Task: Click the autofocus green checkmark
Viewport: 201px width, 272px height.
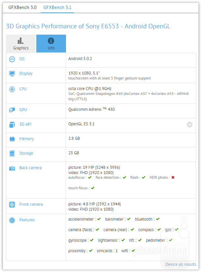Action: (89, 177)
